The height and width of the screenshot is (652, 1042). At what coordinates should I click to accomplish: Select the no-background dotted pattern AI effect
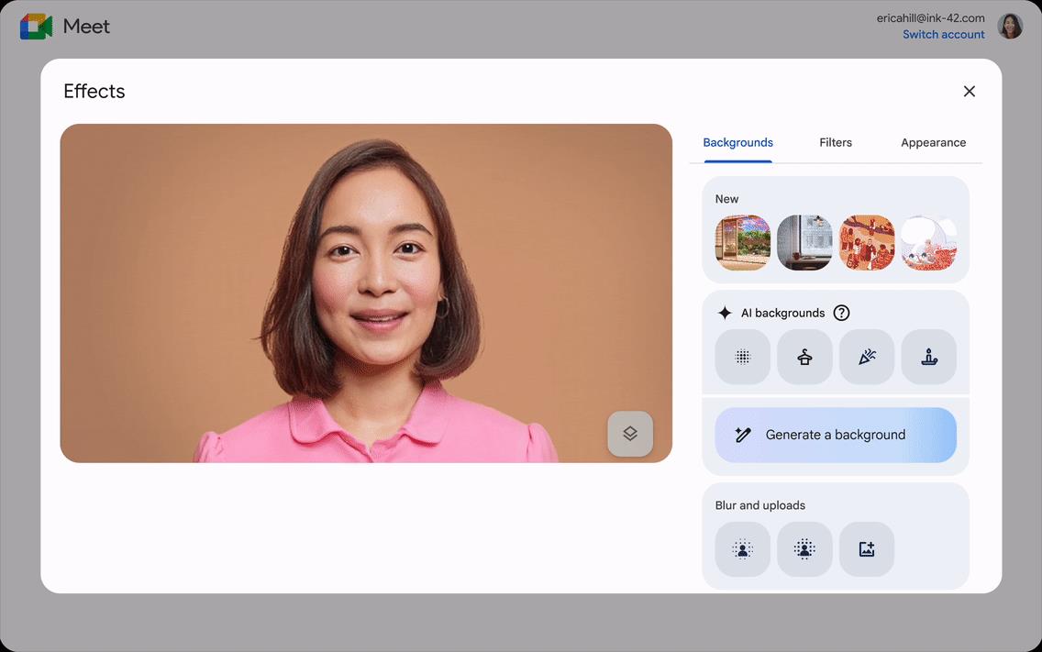point(742,358)
